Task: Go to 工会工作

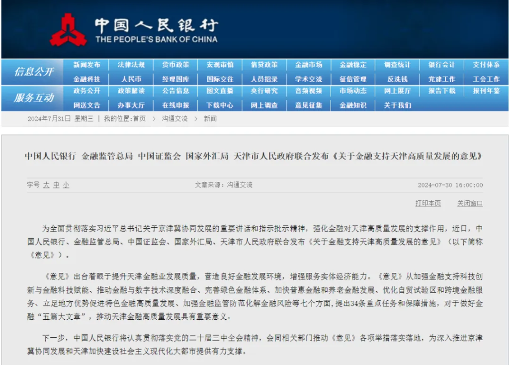Action: [x=486, y=79]
